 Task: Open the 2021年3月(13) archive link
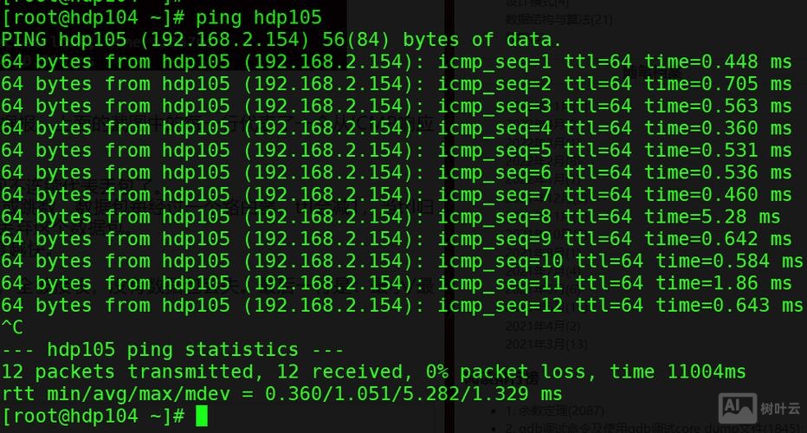546,344
